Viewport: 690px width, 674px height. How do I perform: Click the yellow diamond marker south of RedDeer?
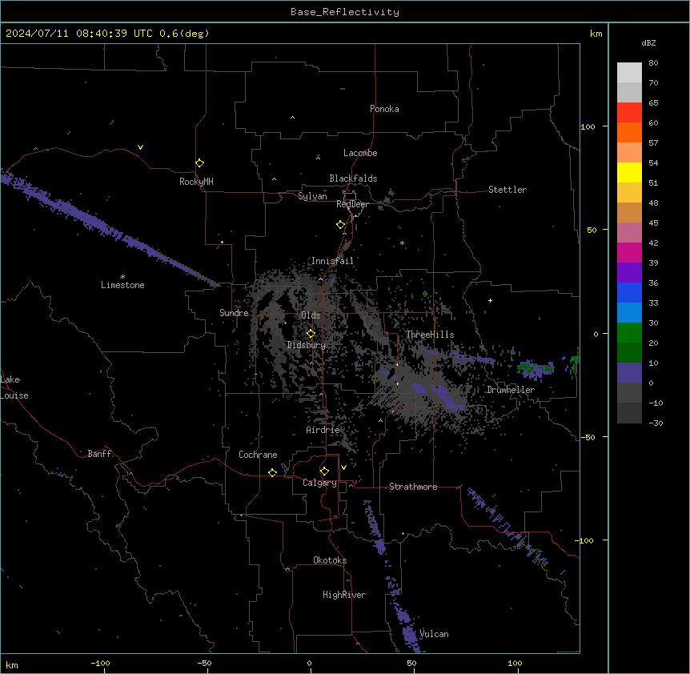pos(340,224)
